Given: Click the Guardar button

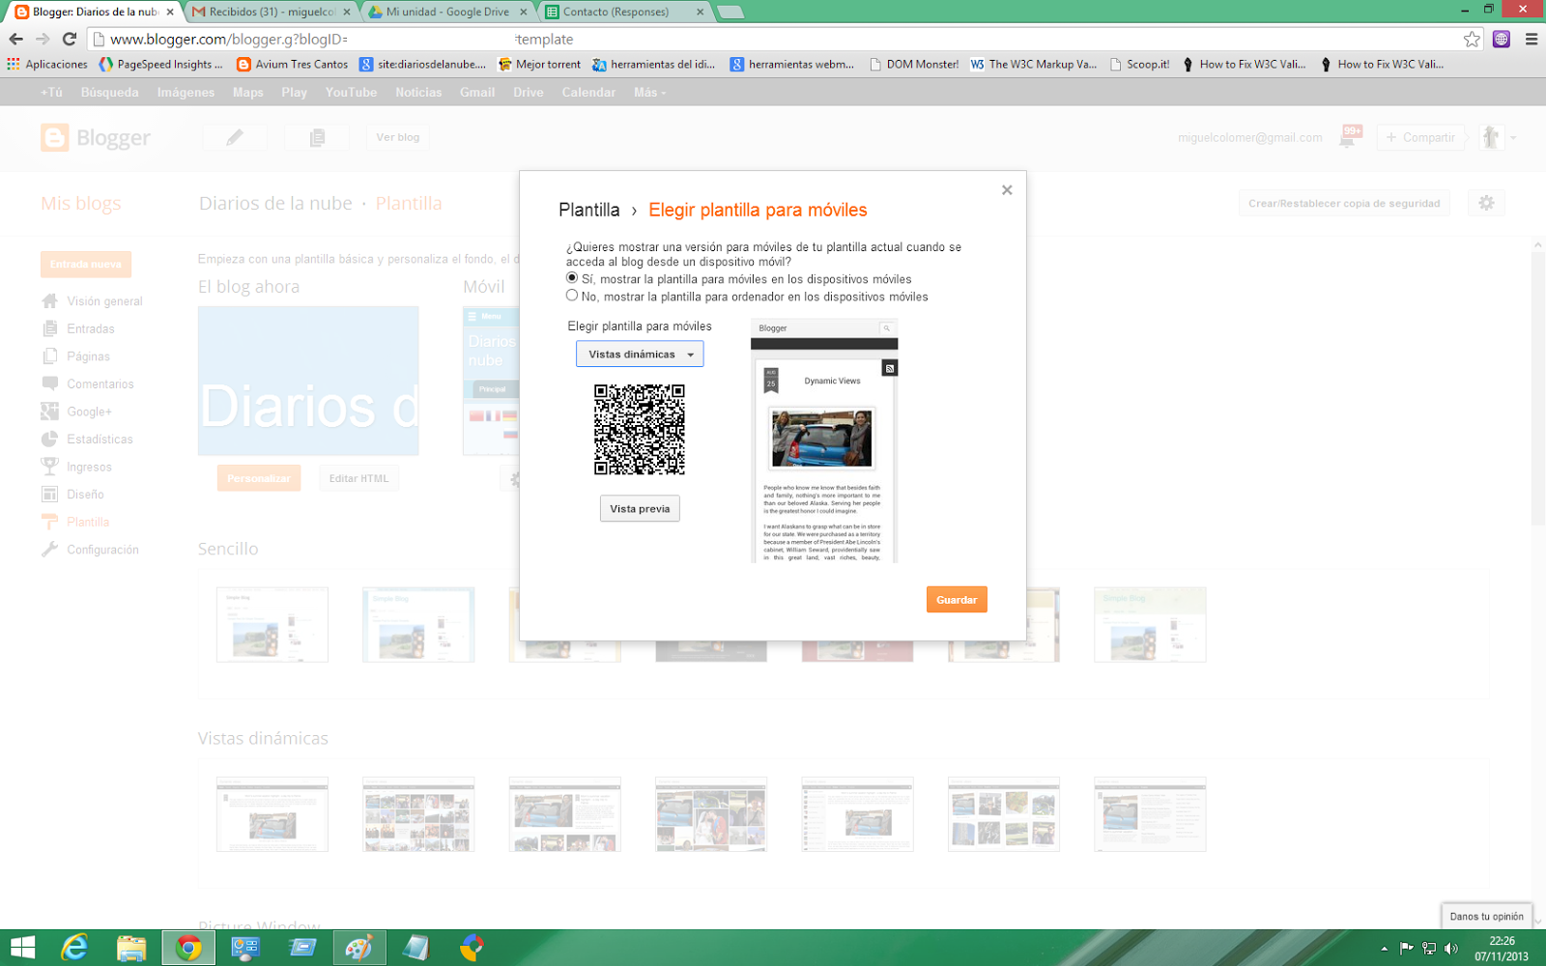Looking at the screenshot, I should [957, 600].
